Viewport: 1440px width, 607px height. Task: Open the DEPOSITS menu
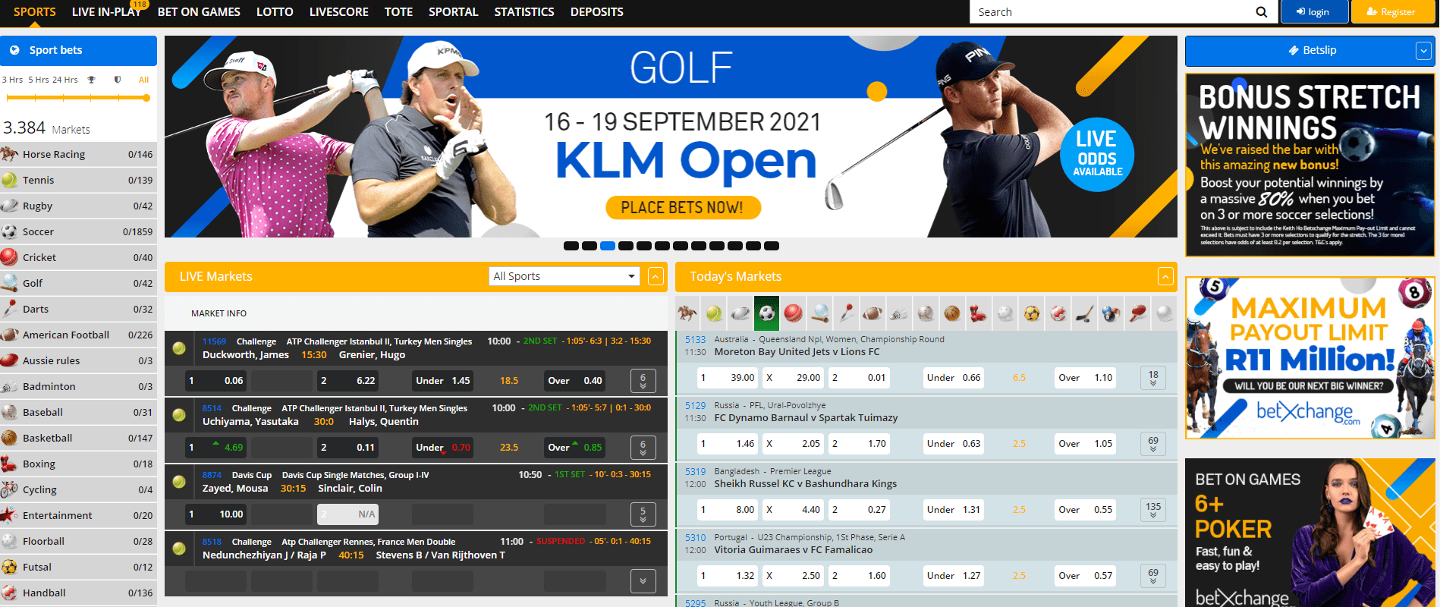click(597, 12)
